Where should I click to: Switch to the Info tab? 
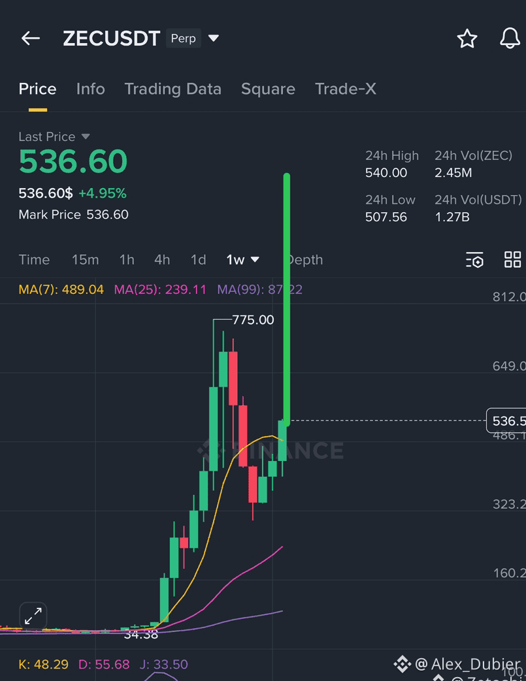(x=90, y=89)
